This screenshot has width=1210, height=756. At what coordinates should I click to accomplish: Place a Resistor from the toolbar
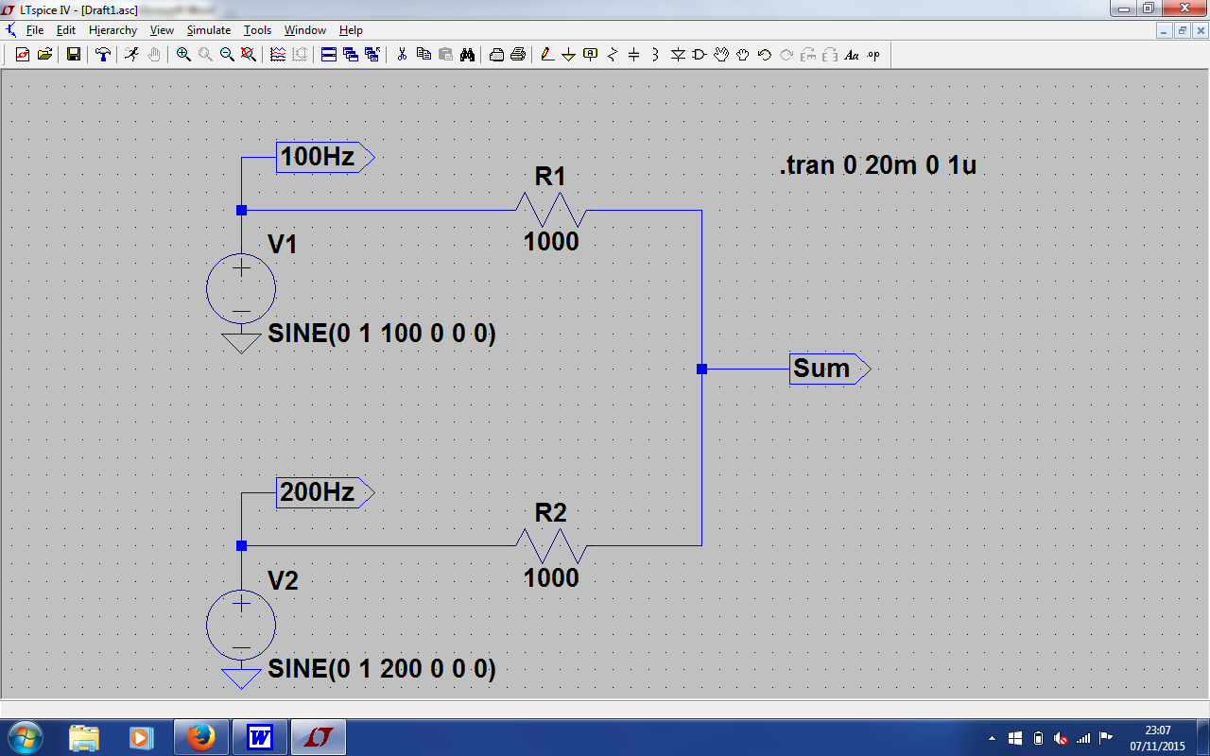(612, 55)
